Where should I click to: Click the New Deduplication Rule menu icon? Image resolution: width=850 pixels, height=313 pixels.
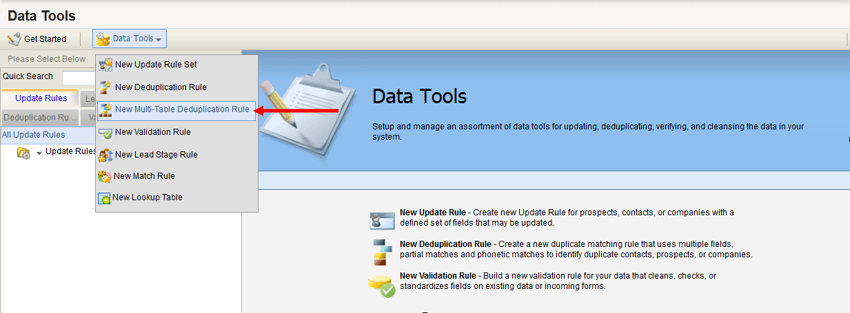pos(105,87)
